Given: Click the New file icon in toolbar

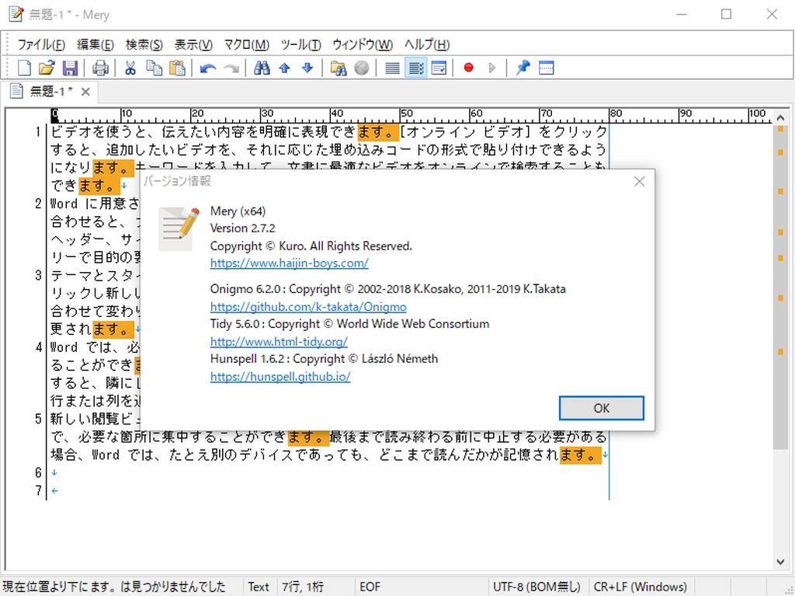Looking at the screenshot, I should pos(24,68).
